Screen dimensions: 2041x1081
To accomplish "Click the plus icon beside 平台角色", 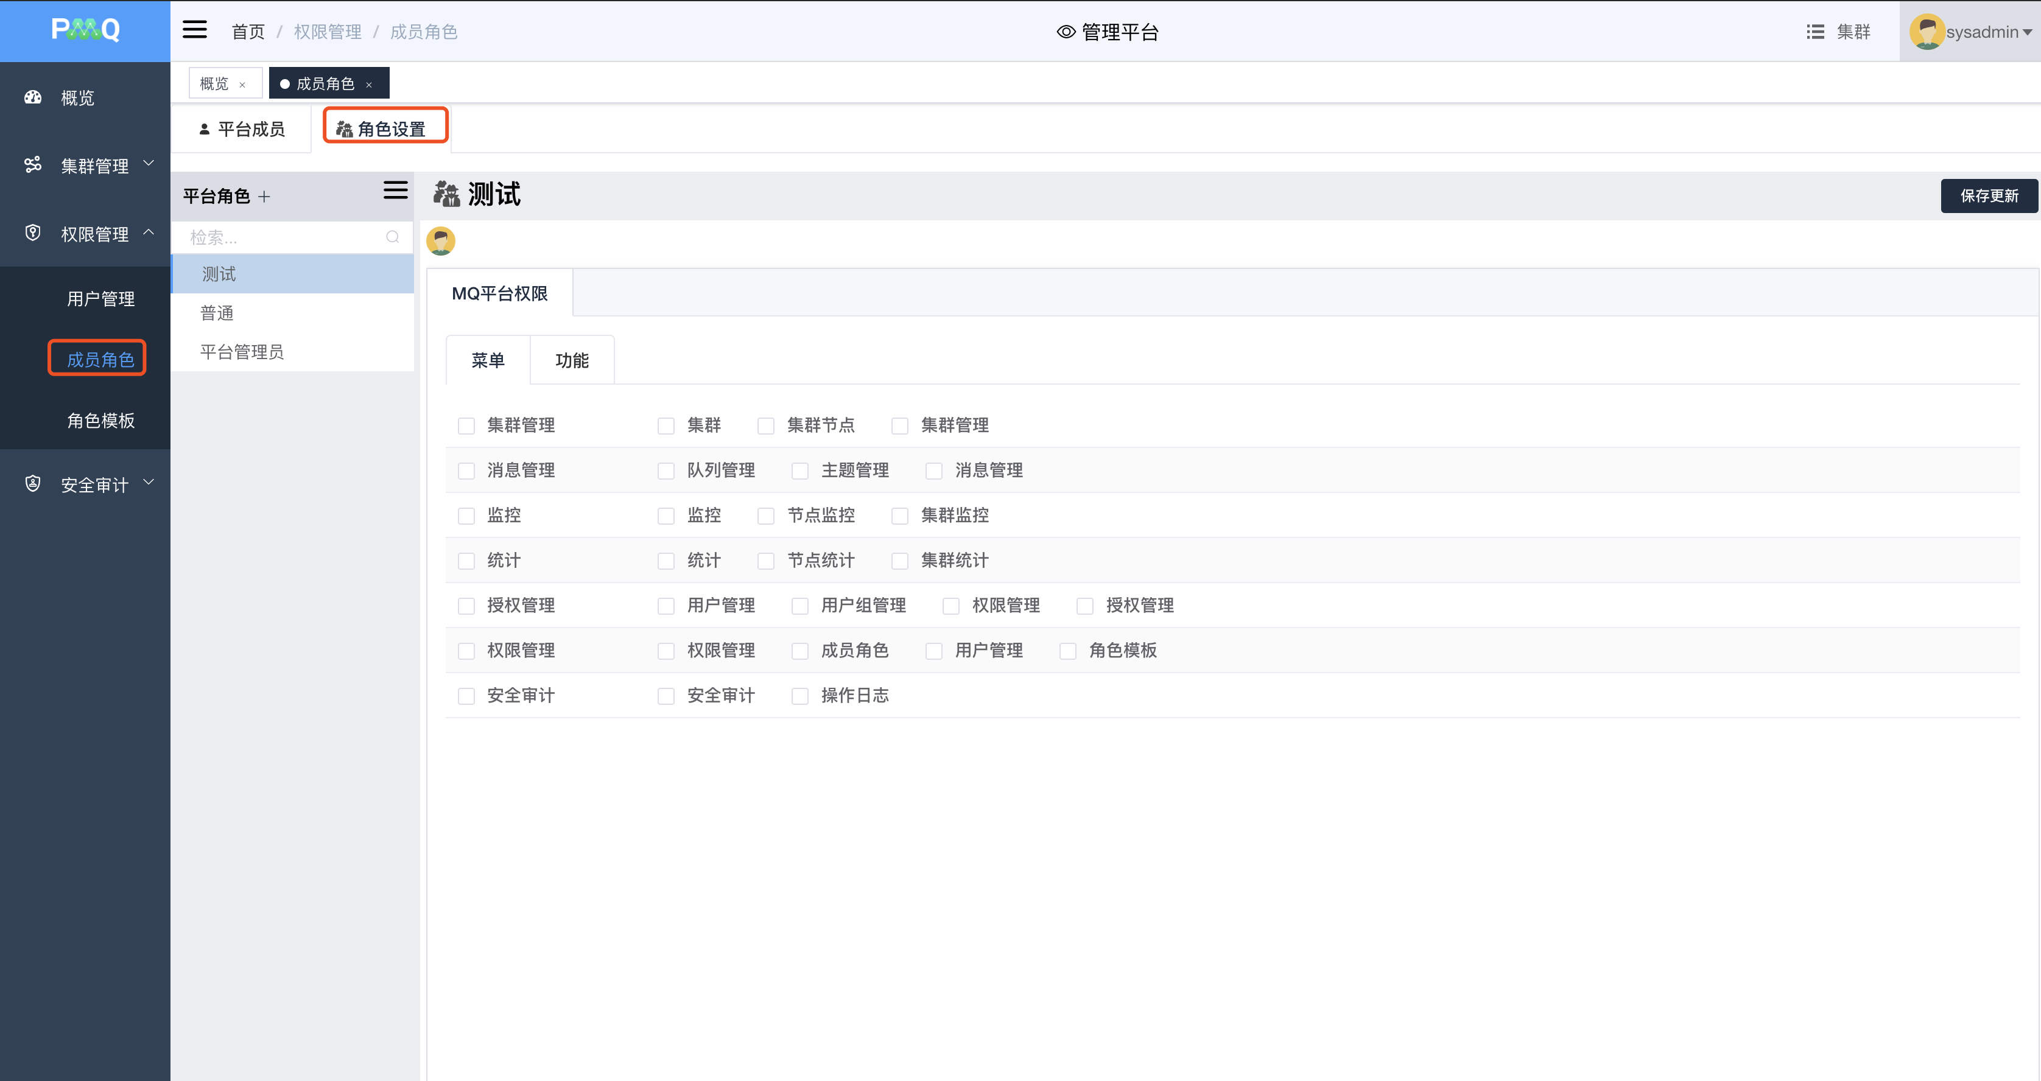I will 265,197.
